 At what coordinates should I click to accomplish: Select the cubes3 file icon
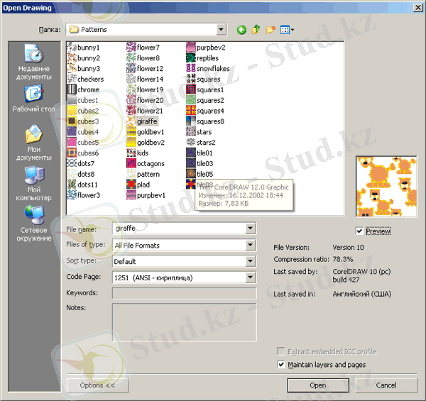pyautogui.click(x=72, y=121)
